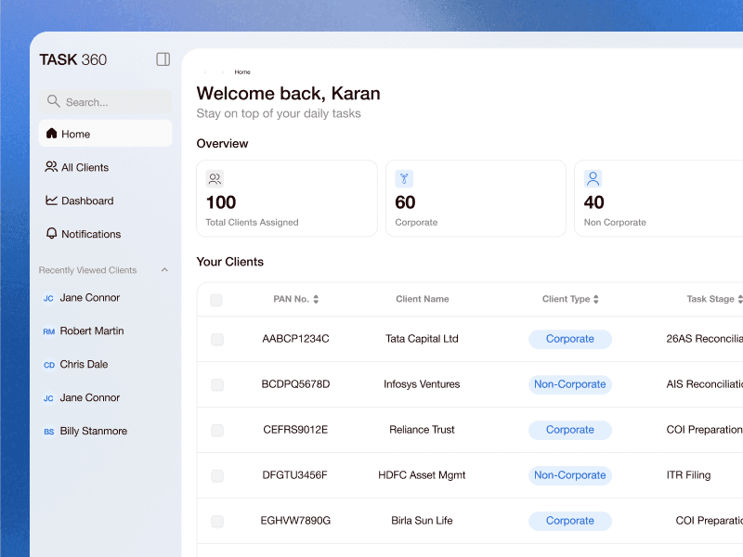This screenshot has height=557, width=743.
Task: Open the 40 Non Corporate overview card
Action: point(658,199)
